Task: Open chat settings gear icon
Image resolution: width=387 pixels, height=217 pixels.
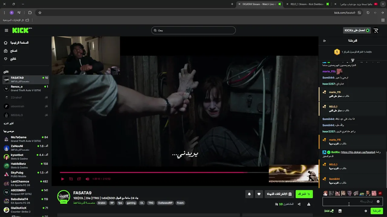Action: pyautogui.click(x=366, y=211)
